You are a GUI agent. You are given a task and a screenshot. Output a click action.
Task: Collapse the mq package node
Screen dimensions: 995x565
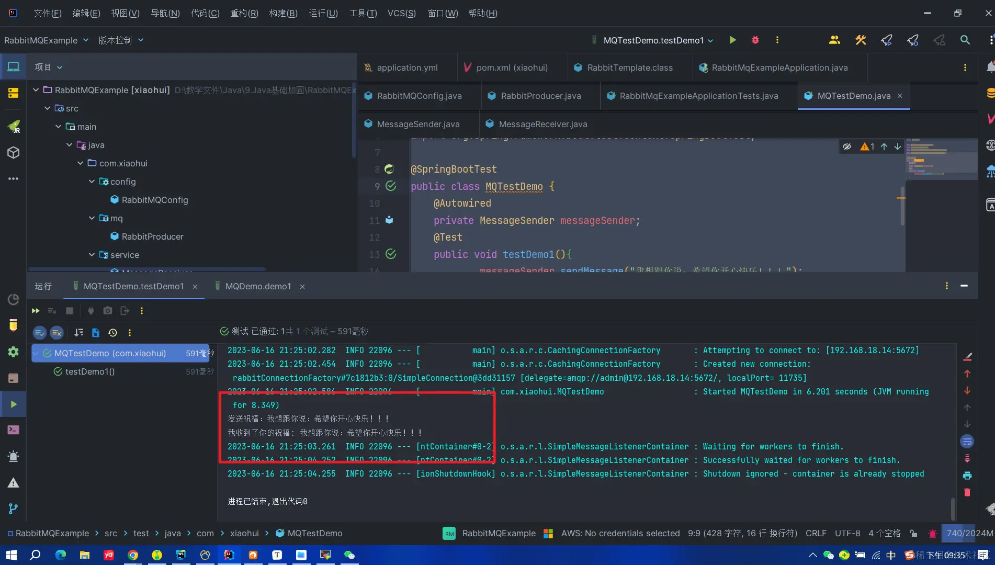[92, 218]
